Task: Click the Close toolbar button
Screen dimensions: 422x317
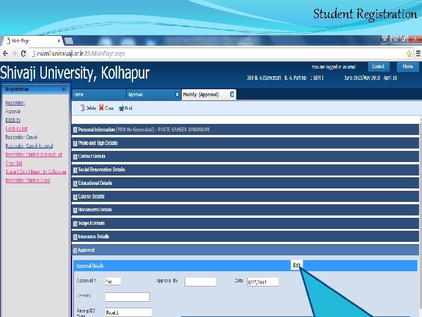Action: 106,108
